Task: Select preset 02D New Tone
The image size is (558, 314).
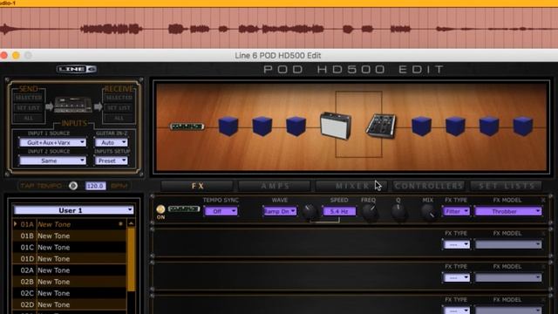Action: pos(70,304)
